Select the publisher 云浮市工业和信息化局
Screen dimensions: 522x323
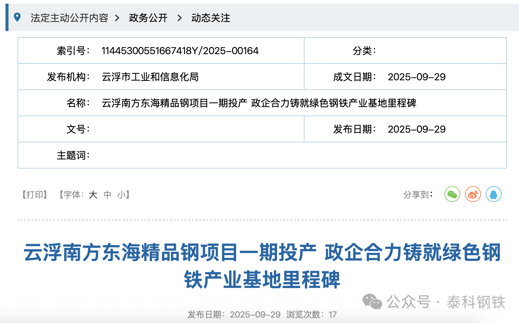150,77
